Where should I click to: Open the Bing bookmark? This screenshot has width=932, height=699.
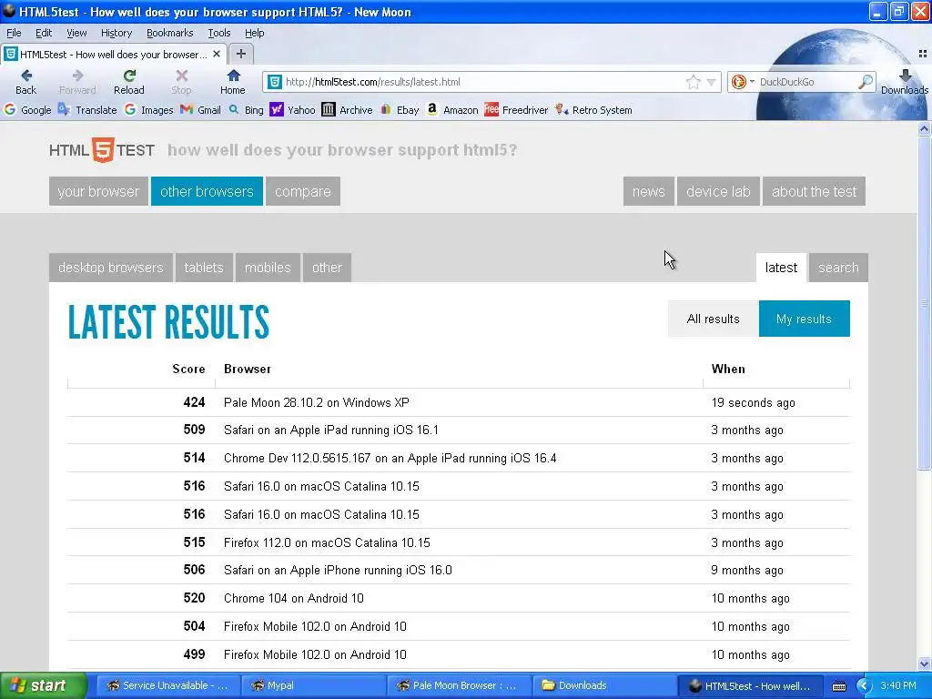pos(246,110)
